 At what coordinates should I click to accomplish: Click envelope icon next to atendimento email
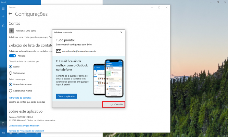point(59,51)
